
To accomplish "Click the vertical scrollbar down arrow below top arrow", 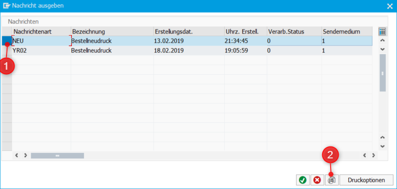I will pos(382,49).
